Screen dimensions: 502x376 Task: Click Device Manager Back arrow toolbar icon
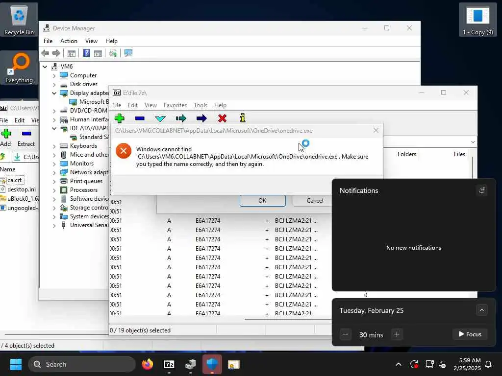[x=45, y=53]
